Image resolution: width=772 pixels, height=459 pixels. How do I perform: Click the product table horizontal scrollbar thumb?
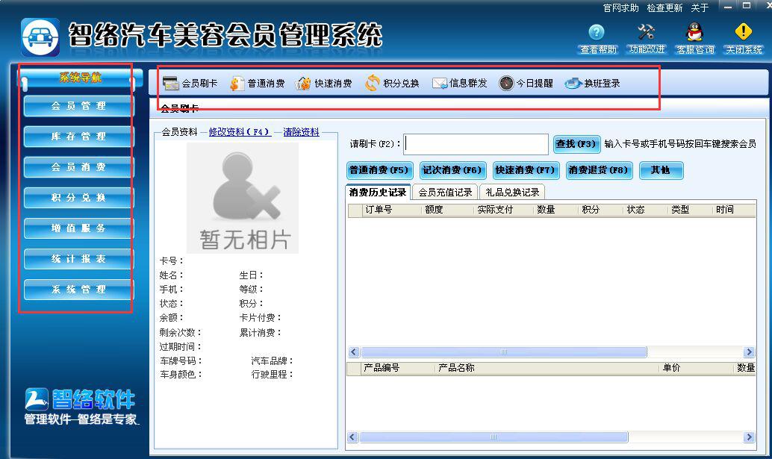click(x=494, y=437)
